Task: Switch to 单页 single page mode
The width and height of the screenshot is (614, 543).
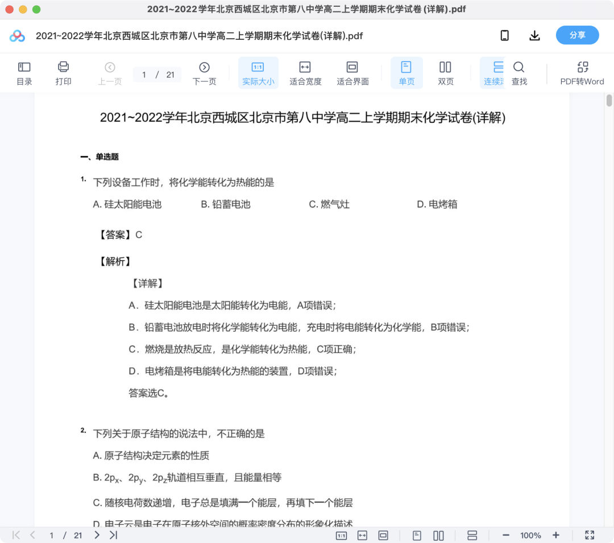Action: (x=406, y=73)
